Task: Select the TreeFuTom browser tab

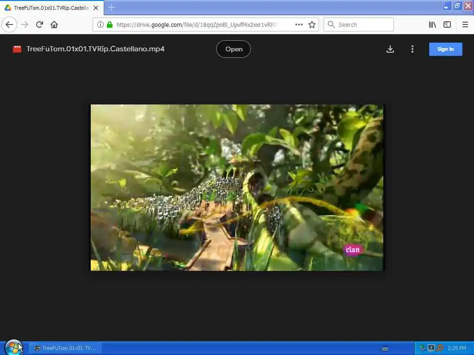Action: pos(52,8)
